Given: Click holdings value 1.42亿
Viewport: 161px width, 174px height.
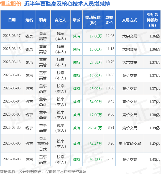Looking at the screenshot, I should (155, 144).
